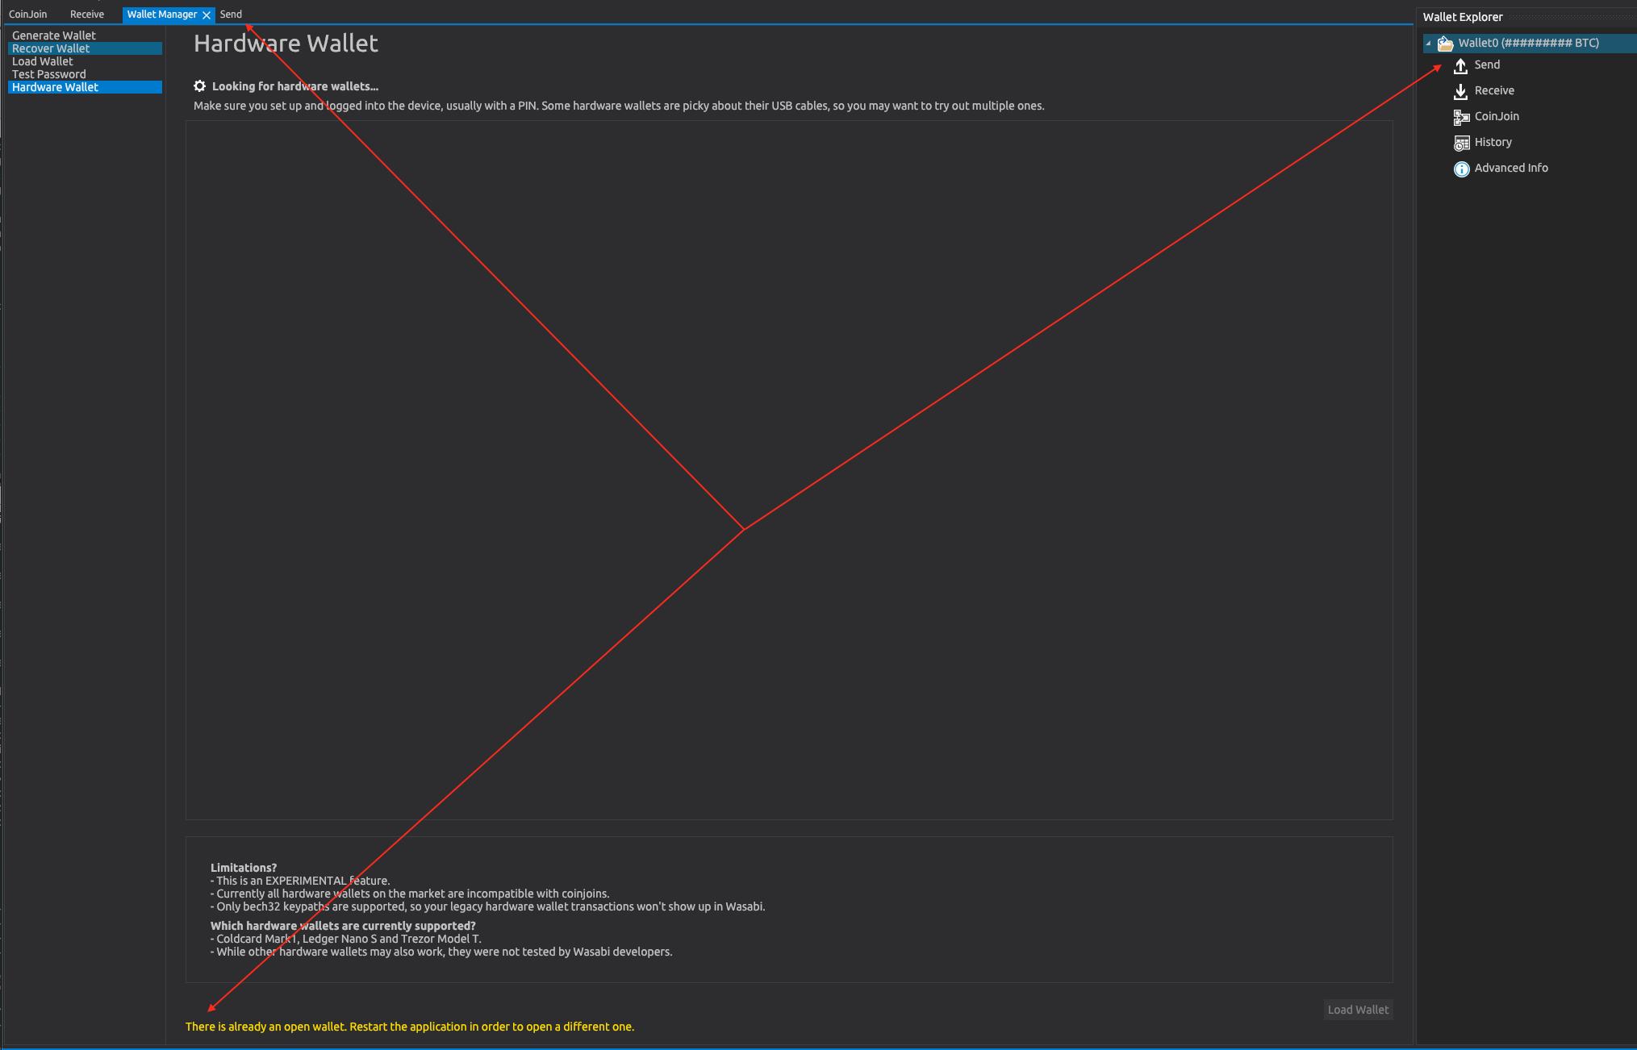This screenshot has width=1637, height=1050.
Task: Click the gear icon beside hardware wallet search
Action: pyautogui.click(x=198, y=85)
